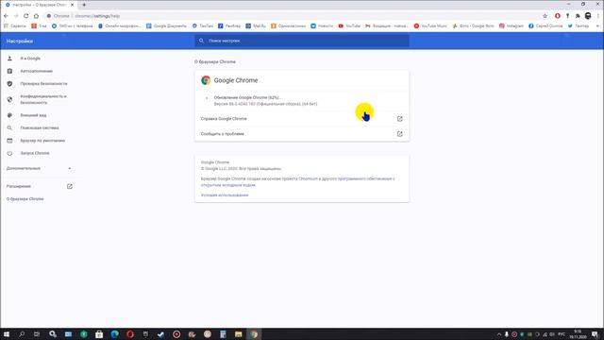Image resolution: width=604 pixels, height=340 pixels.
Task: Click the red Opera-style extension icon
Action: point(558,16)
